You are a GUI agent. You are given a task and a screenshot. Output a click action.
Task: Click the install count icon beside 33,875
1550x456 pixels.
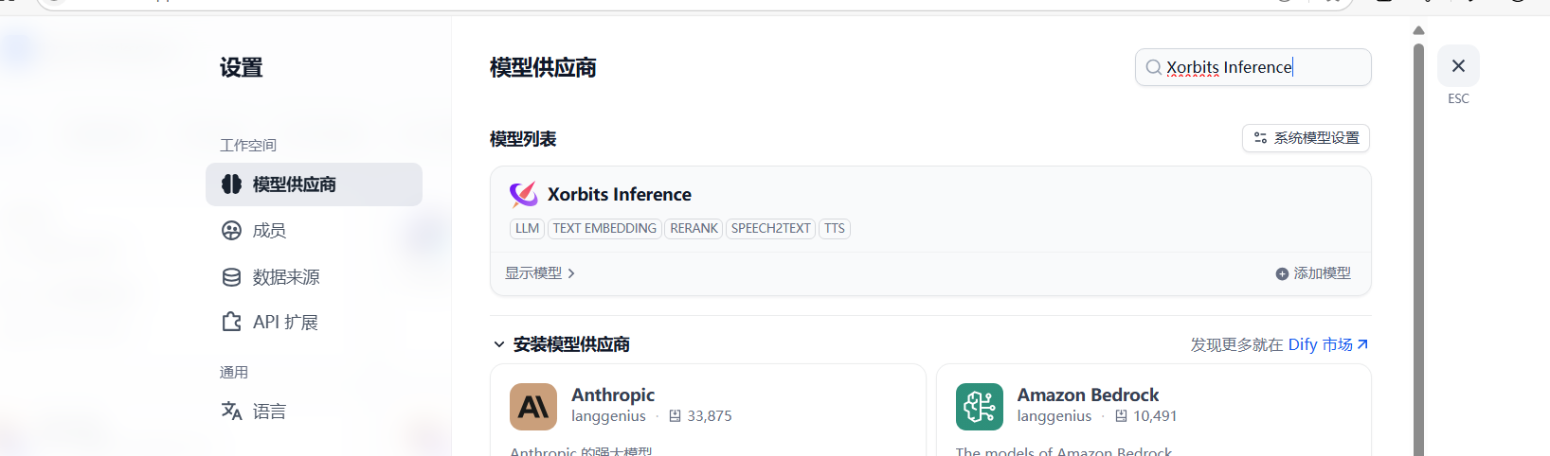[675, 416]
